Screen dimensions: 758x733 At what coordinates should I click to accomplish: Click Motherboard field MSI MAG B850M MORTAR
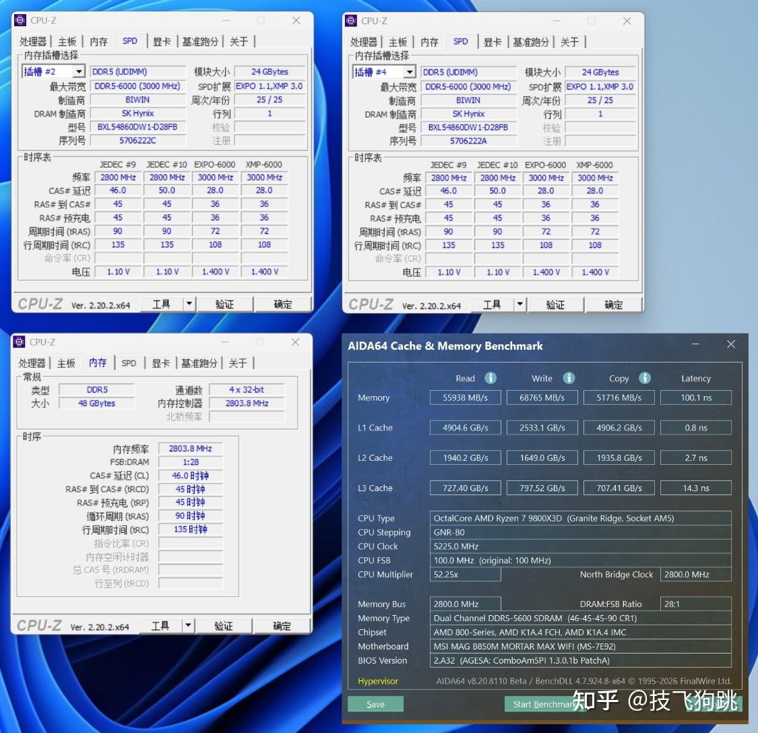point(580,646)
